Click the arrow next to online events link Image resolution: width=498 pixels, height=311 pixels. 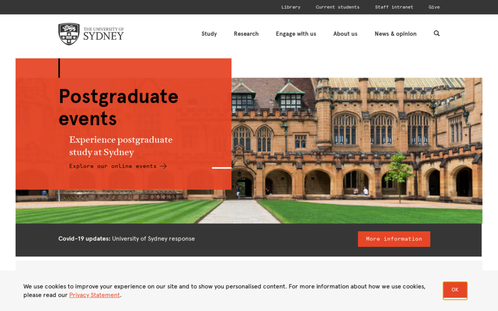164,166
